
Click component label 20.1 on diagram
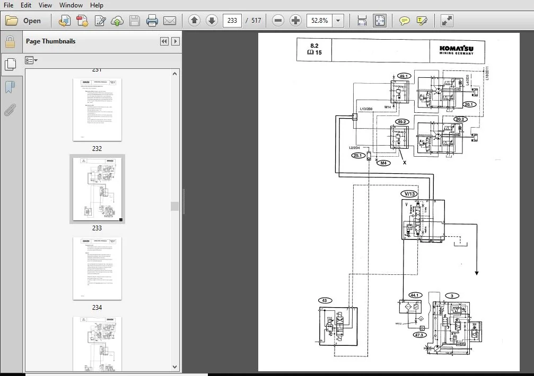pos(469,104)
